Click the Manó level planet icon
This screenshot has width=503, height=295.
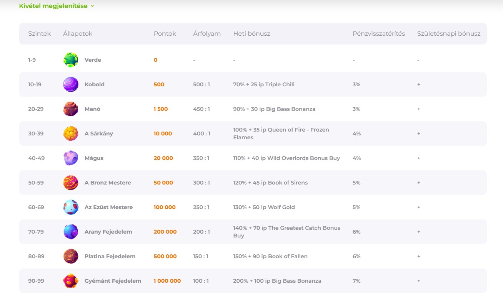pos(71,109)
